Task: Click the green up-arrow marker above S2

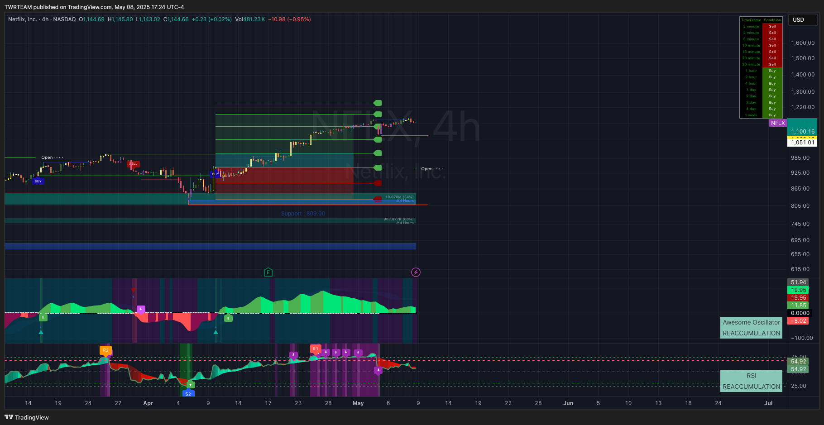Action: pos(191,385)
